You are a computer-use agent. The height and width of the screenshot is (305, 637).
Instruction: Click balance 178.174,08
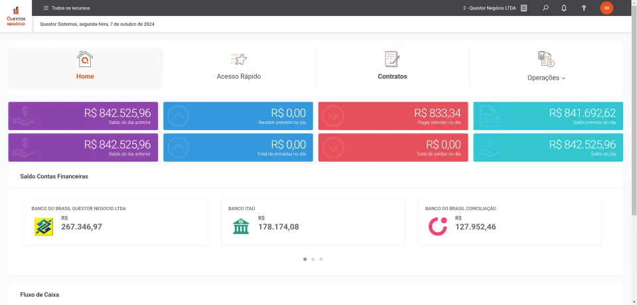279,227
